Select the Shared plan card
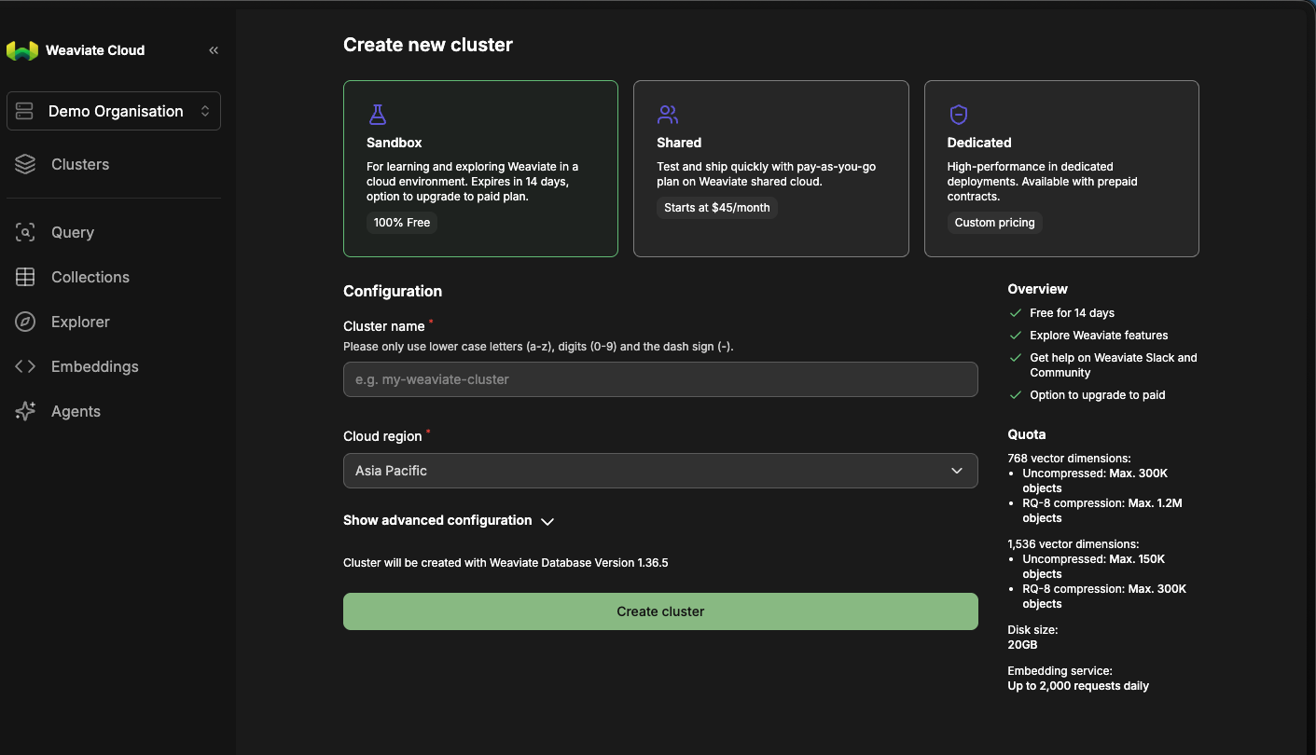This screenshot has width=1316, height=755. [x=770, y=169]
